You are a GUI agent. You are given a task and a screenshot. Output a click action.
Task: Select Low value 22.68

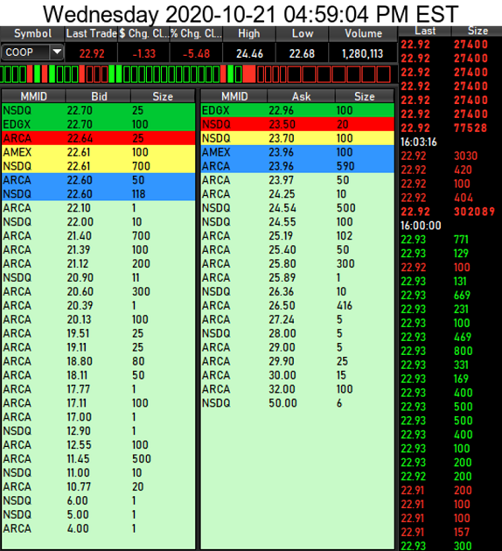coord(302,53)
